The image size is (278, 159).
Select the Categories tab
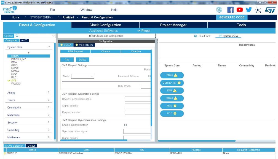point(11,40)
